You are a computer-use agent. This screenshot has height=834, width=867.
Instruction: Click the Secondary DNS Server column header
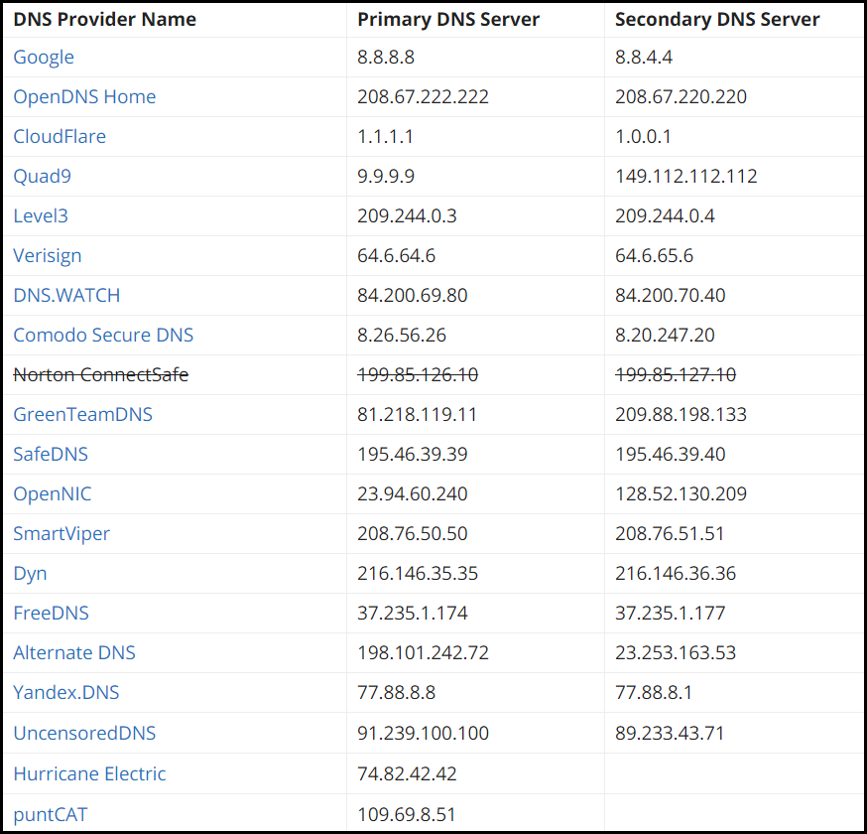click(x=717, y=20)
